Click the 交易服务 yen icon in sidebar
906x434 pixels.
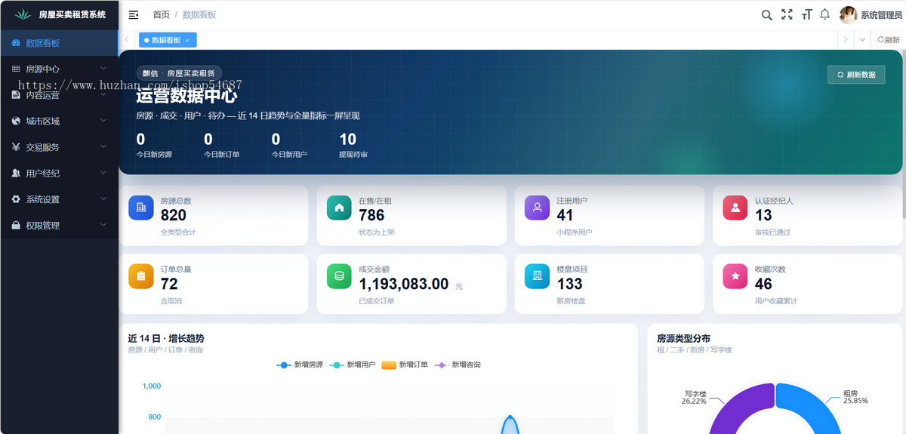click(16, 147)
